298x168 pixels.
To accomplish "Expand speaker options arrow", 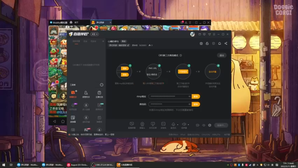I will 188,125.
